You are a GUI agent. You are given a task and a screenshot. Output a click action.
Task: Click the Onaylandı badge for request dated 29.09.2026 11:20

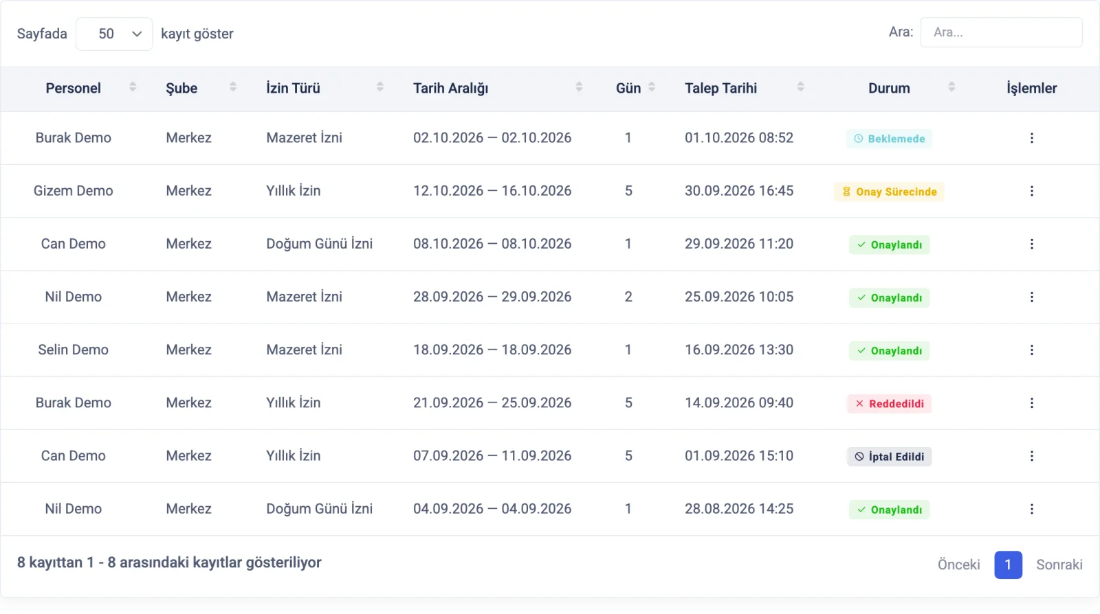(x=889, y=245)
